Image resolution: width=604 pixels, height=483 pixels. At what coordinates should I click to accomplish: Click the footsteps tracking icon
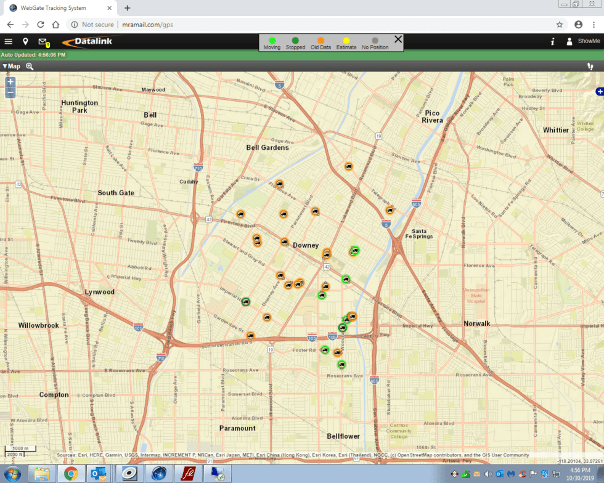pyautogui.click(x=590, y=65)
